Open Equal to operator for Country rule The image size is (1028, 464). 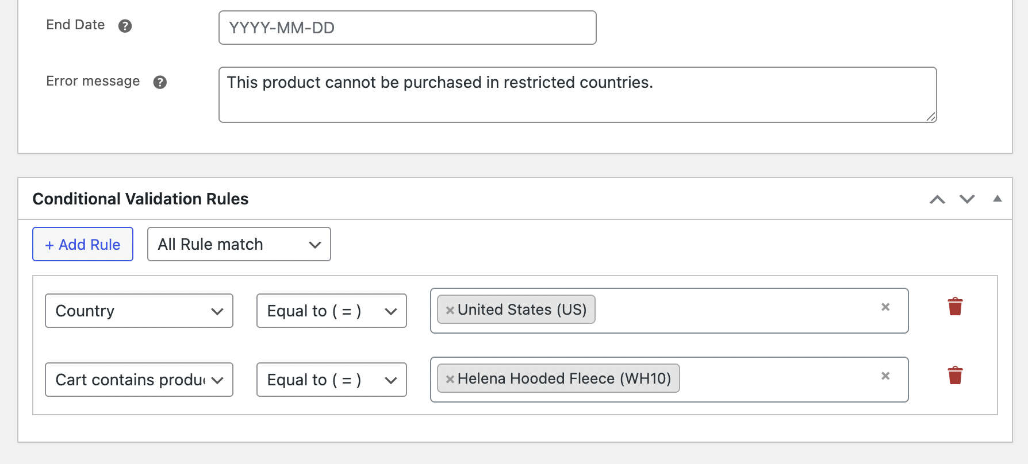[331, 311]
